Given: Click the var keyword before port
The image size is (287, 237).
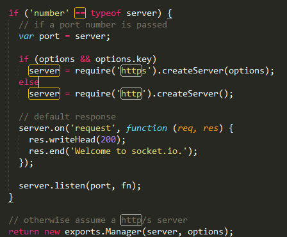Looking at the screenshot, I should [x=26, y=36].
